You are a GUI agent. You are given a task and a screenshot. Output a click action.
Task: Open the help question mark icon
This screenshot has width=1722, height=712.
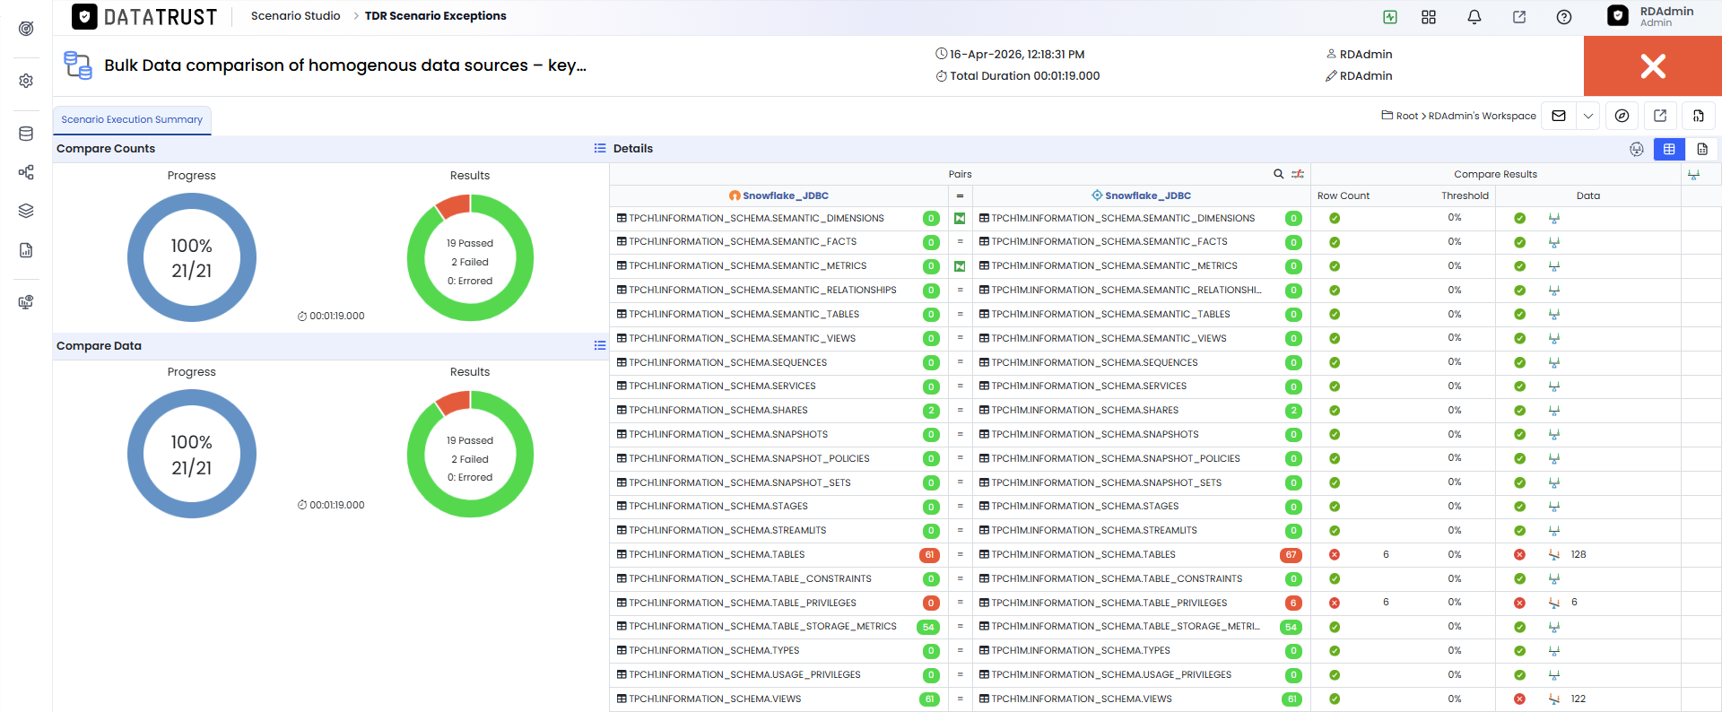pos(1563,17)
